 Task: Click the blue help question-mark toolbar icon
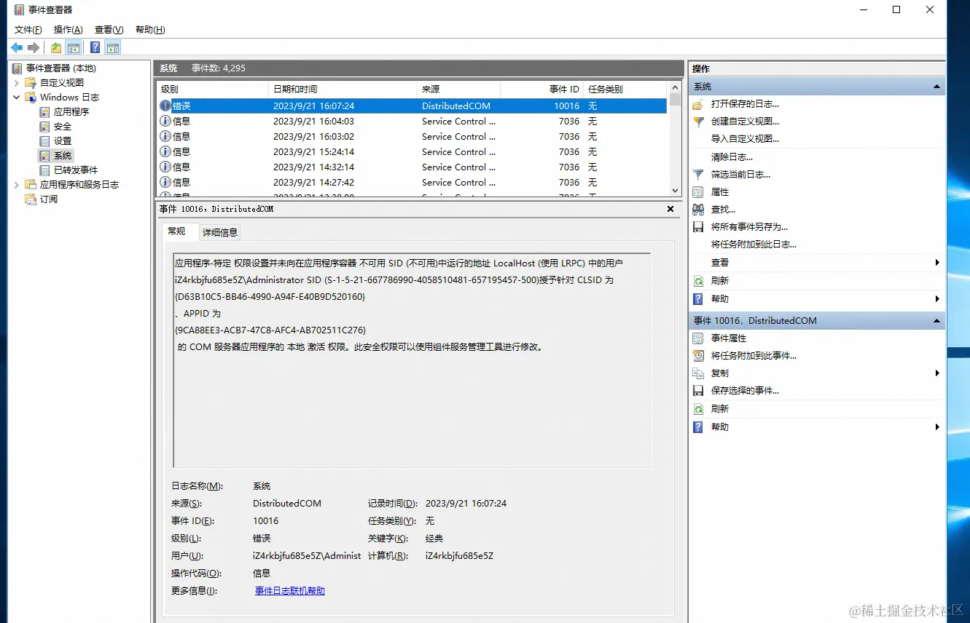(x=95, y=48)
